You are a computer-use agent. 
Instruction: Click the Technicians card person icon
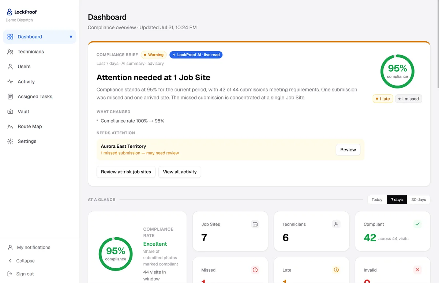pyautogui.click(x=336, y=224)
